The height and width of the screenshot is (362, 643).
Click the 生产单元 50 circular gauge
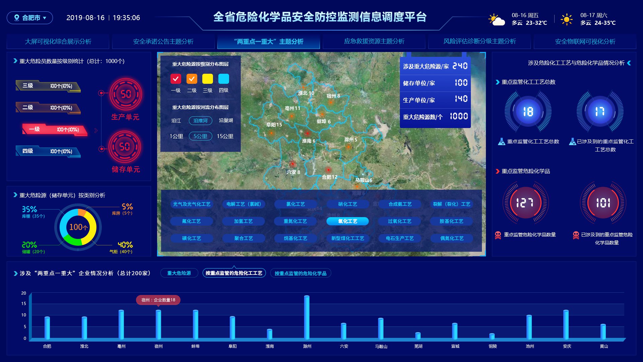[x=126, y=94]
